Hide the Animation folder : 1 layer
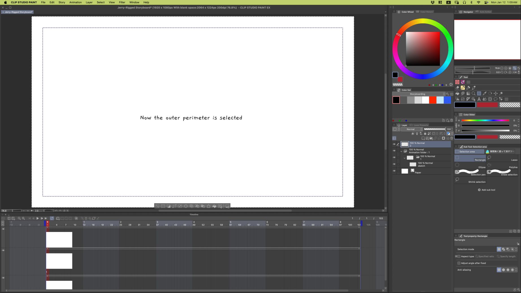521x293 pixels. pyautogui.click(x=394, y=151)
